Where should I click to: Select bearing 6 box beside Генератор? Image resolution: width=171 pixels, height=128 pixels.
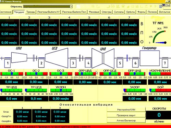[135, 63]
